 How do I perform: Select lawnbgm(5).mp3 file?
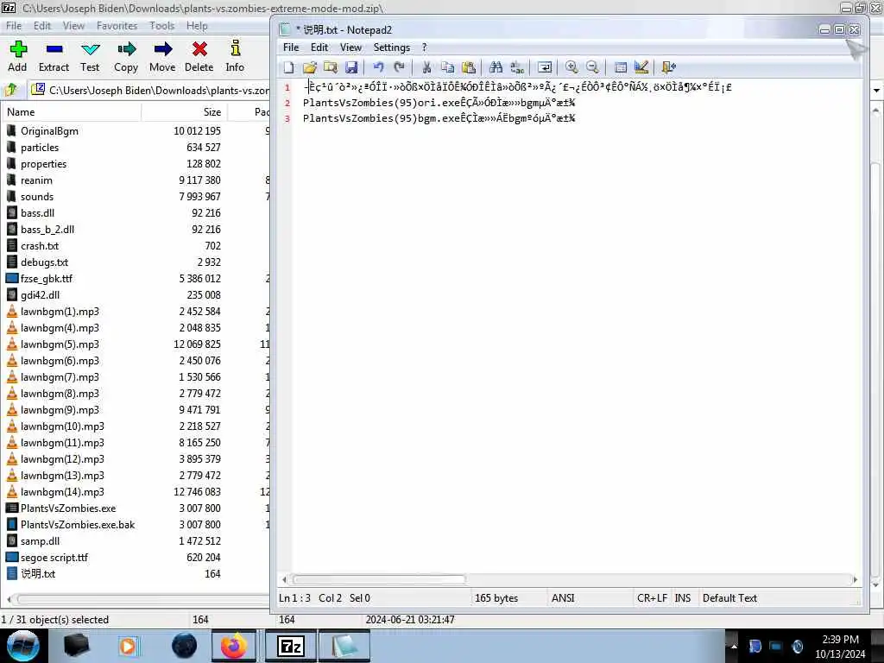point(60,344)
